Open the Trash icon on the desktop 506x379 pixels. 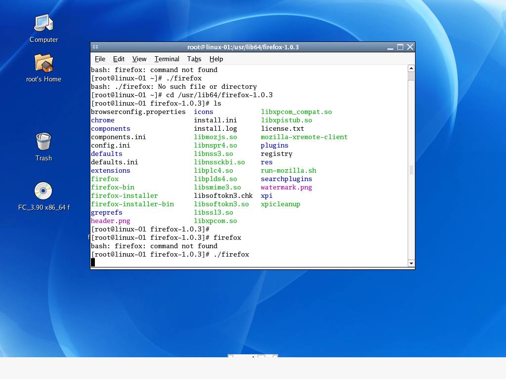click(43, 143)
